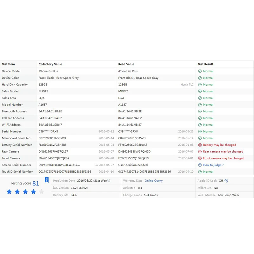Click the LG 2016-05-07 screen date label
The height and width of the screenshot is (254, 254).
[104, 165]
